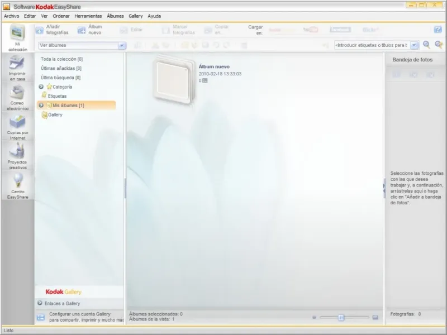Viewport: 447px width, 335px height.
Task: Open Imprimir en casa printer icon
Action: tap(17, 63)
